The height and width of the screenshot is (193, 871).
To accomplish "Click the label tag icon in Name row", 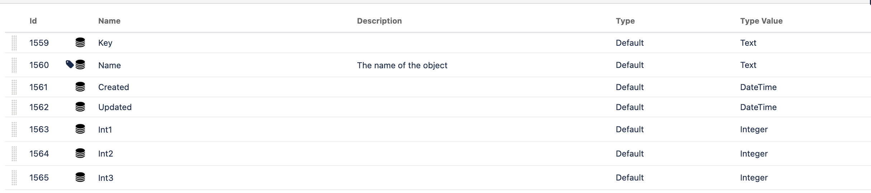I will click(70, 64).
